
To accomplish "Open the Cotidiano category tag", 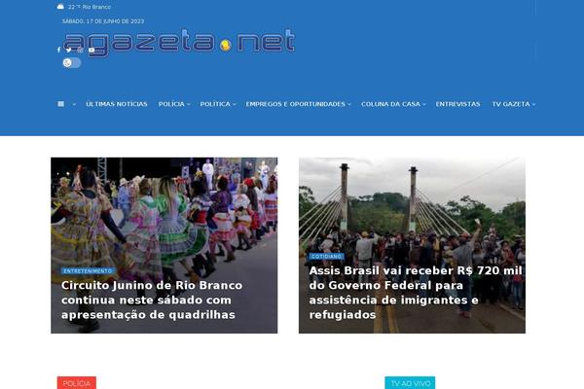I will pyautogui.click(x=326, y=257).
